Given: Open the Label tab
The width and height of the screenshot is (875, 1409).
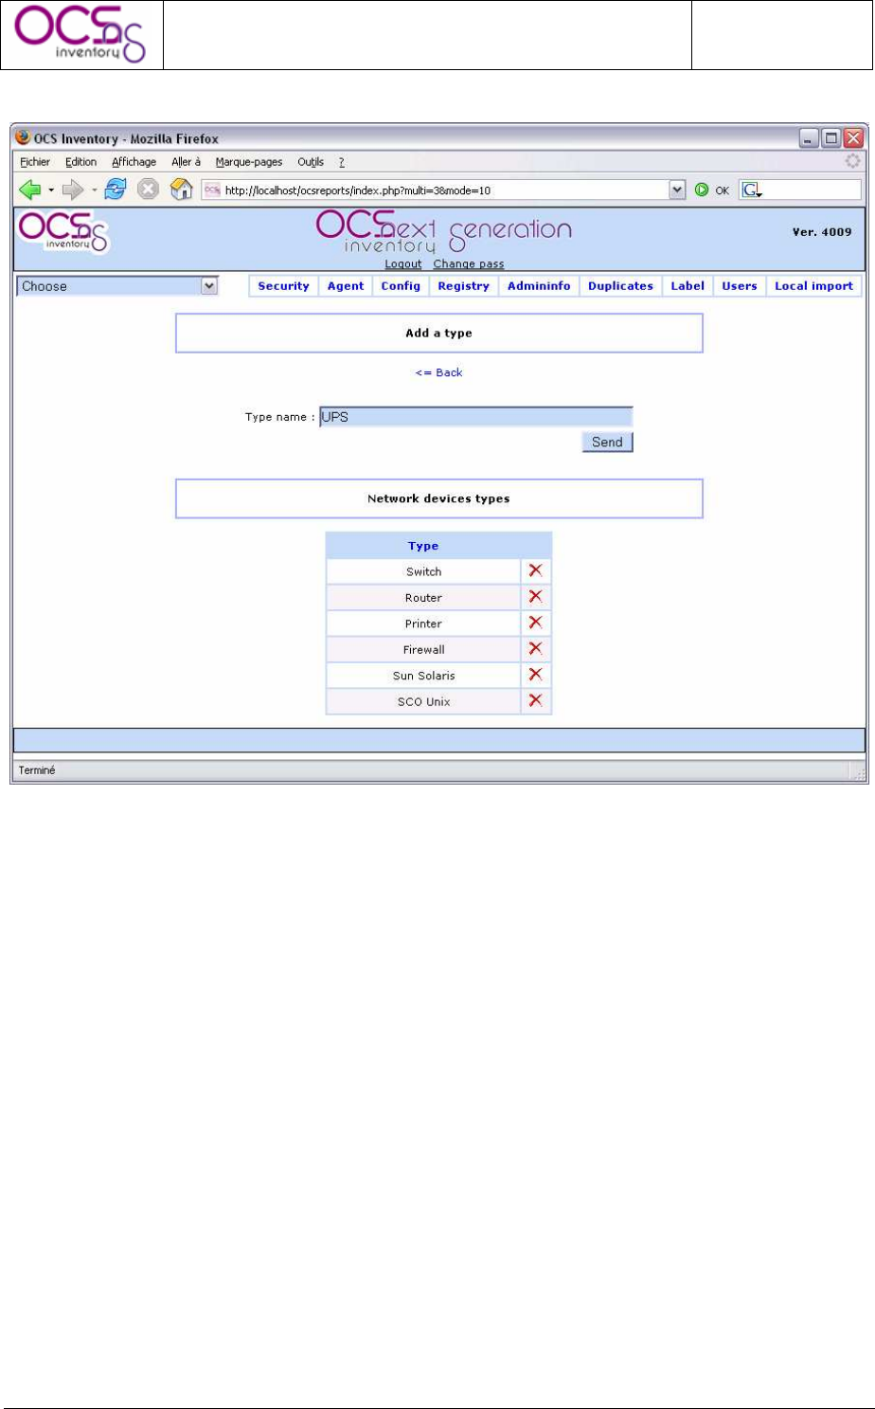Looking at the screenshot, I should (687, 286).
